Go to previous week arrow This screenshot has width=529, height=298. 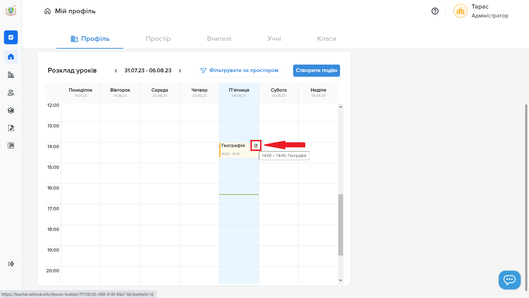click(x=116, y=71)
